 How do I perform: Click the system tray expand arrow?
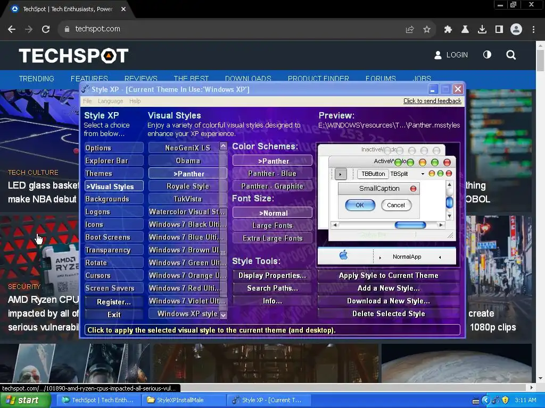[485, 400]
